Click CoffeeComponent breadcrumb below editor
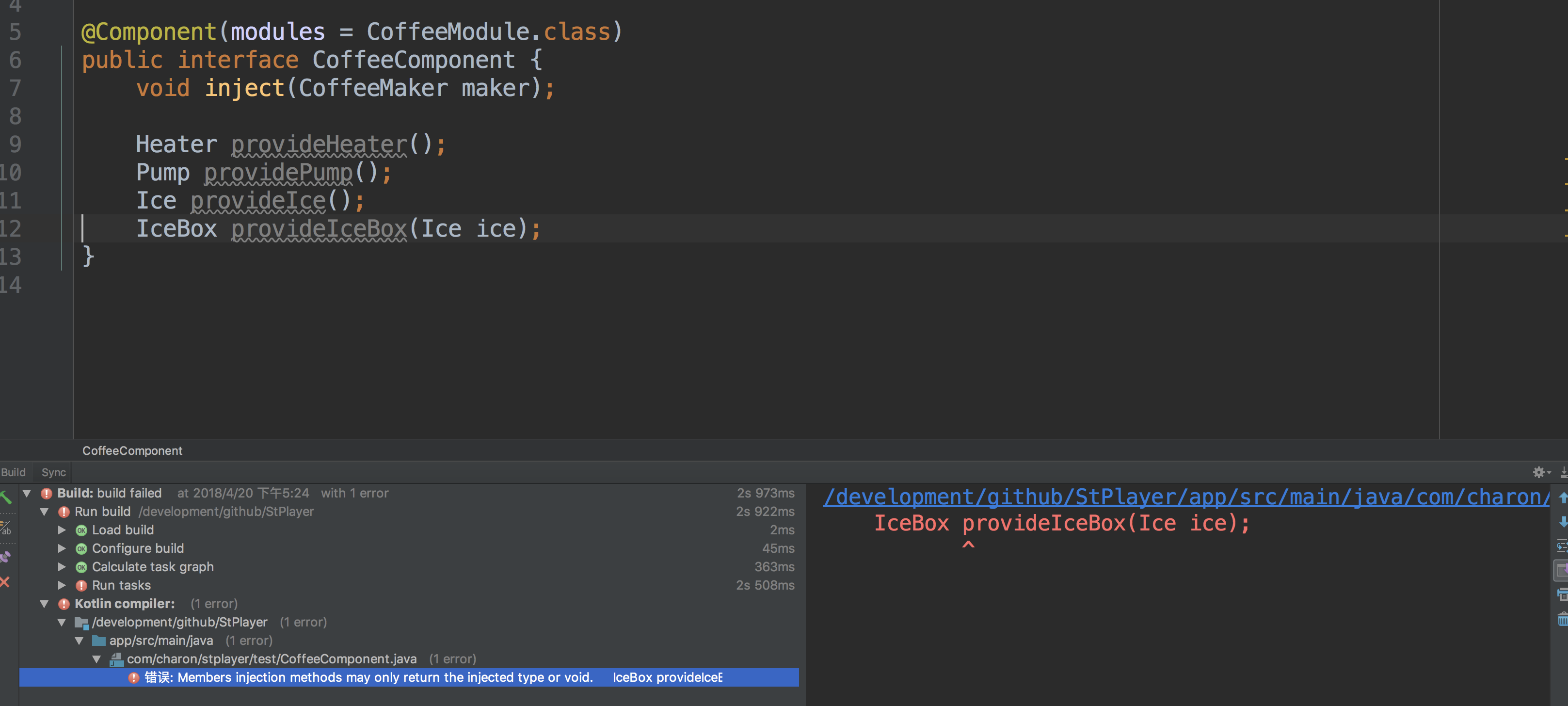Image resolution: width=1568 pixels, height=706 pixels. point(132,451)
